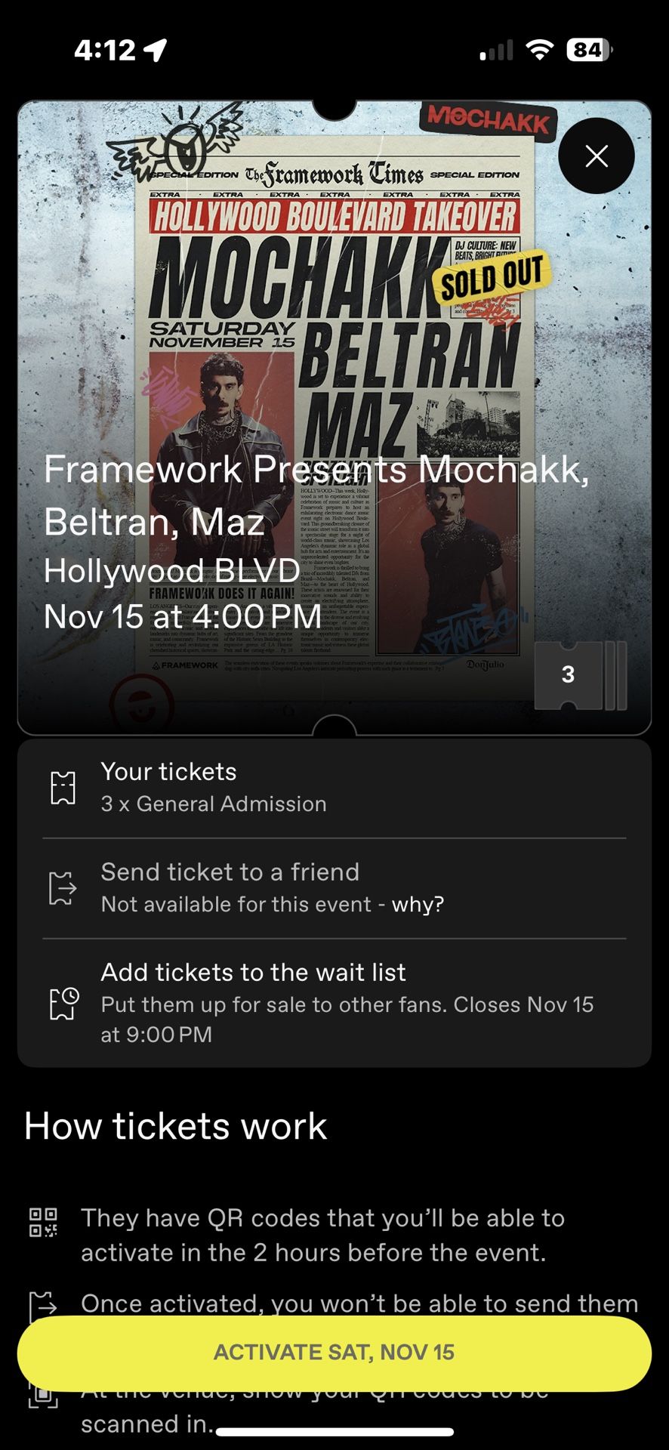Tap the location arrow in status bar

click(x=156, y=50)
